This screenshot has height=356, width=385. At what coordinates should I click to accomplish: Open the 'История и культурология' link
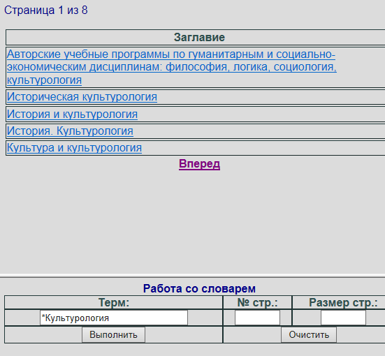(72, 114)
